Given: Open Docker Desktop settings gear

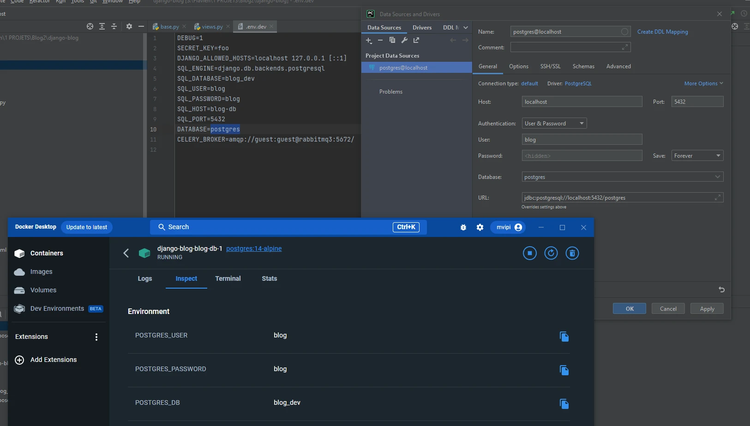Looking at the screenshot, I should [480, 227].
